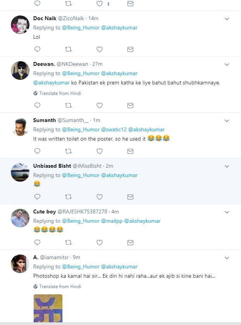Like Cute boy's laughing emoji tweet
This screenshot has width=241, height=325.
point(99,242)
